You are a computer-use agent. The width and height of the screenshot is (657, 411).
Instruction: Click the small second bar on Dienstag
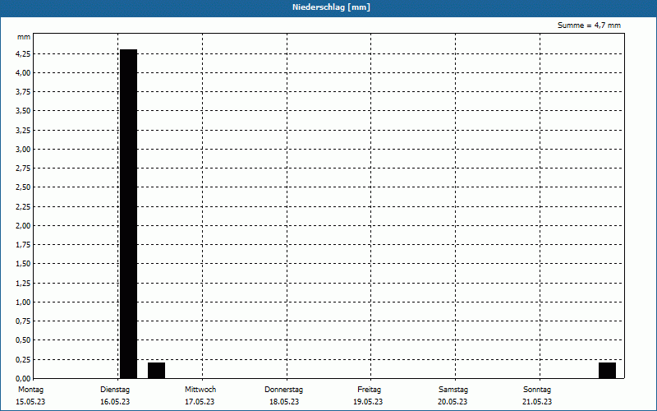(x=156, y=371)
